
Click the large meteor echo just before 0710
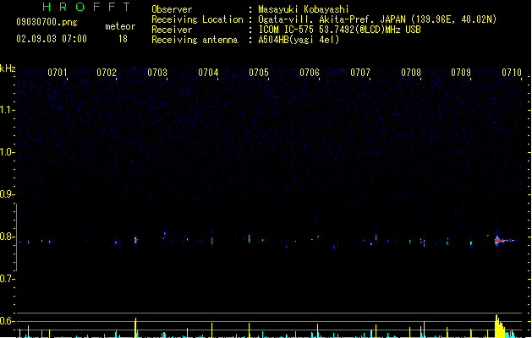pos(503,240)
